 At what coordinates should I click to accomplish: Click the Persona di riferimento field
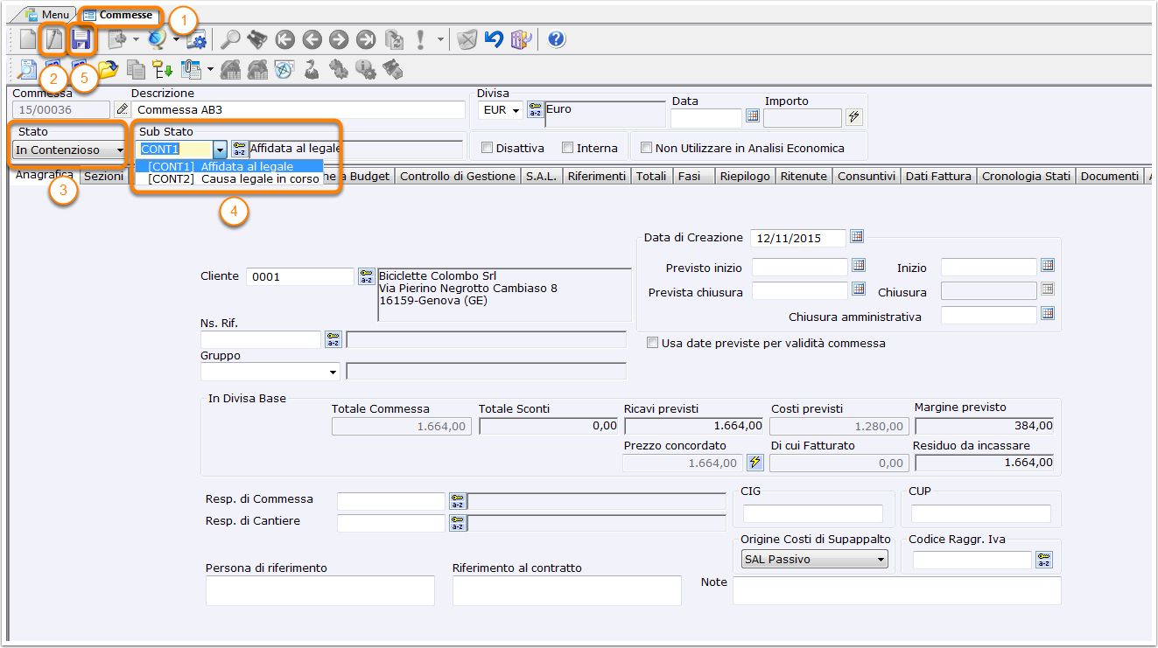(320, 590)
